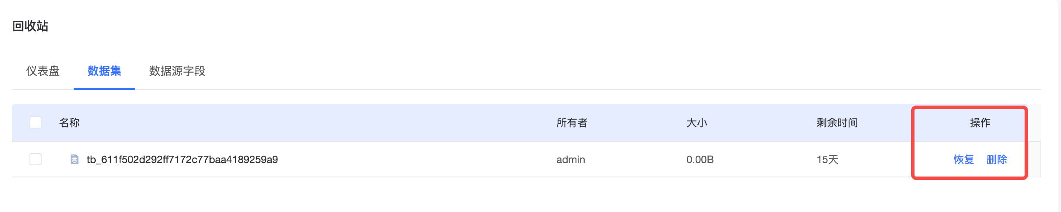The height and width of the screenshot is (212, 1061).
Task: Toggle the select-all checkbox in table header
Action: [36, 122]
